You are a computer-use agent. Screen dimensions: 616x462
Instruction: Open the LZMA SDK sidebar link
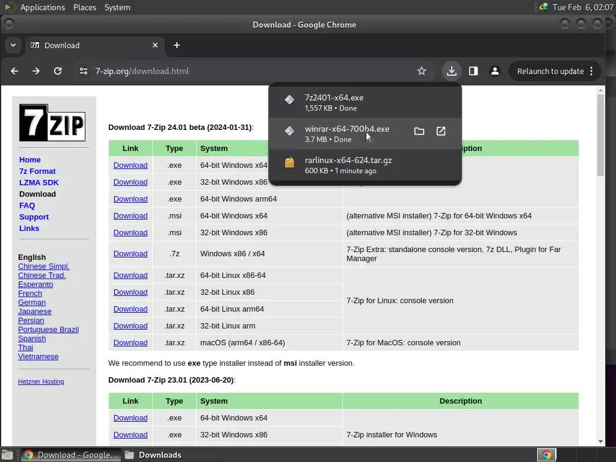[x=39, y=183]
